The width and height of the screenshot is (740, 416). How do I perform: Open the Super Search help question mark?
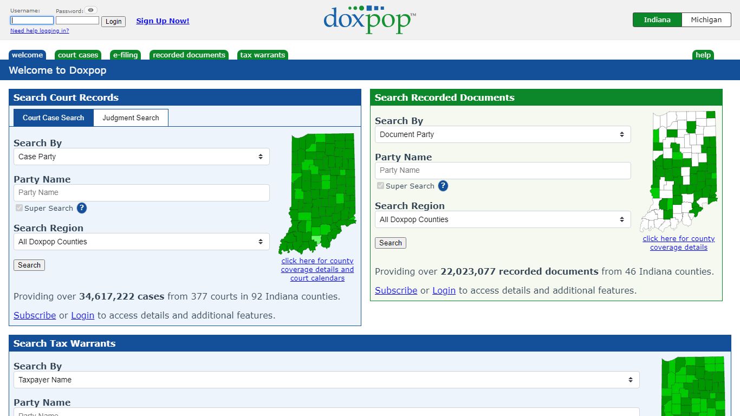pyautogui.click(x=81, y=208)
